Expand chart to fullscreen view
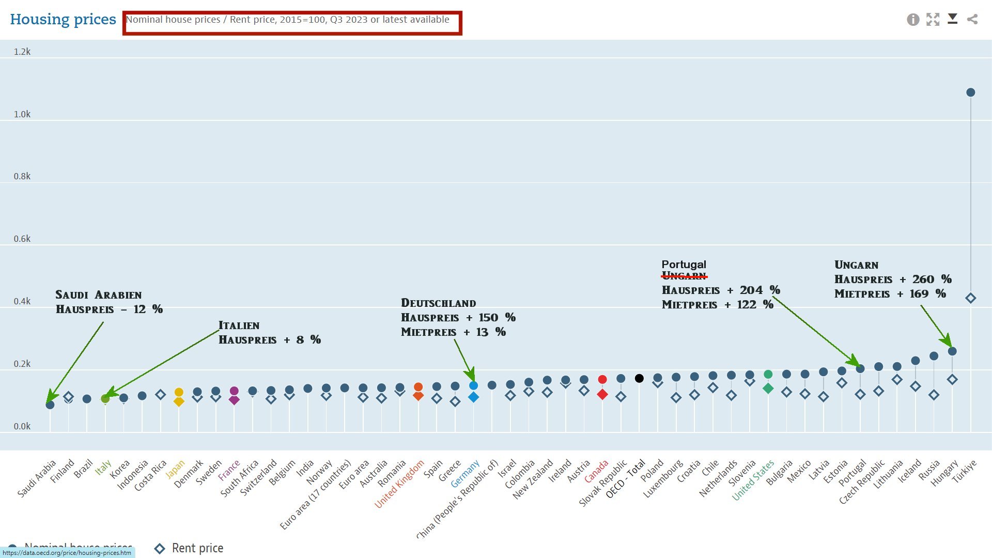Screen dimensions: 992x558 [933, 20]
